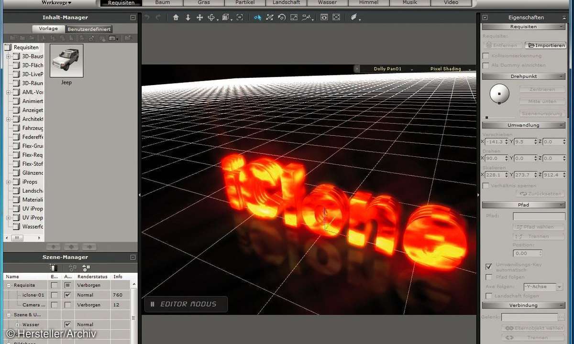Click the path editing tool icon

pyautogui.click(x=307, y=17)
